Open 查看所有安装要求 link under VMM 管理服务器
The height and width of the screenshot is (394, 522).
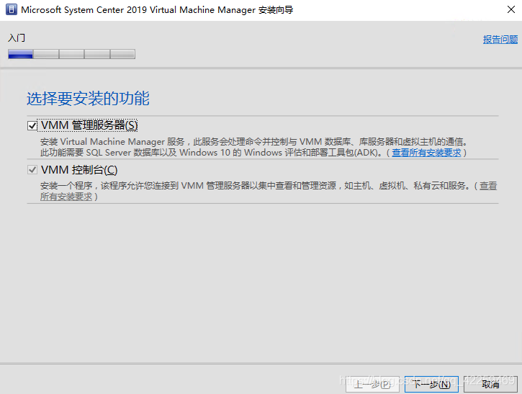click(426, 153)
